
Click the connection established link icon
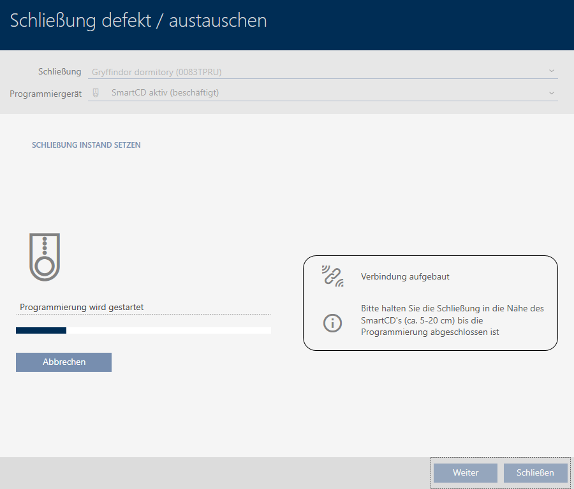point(332,276)
